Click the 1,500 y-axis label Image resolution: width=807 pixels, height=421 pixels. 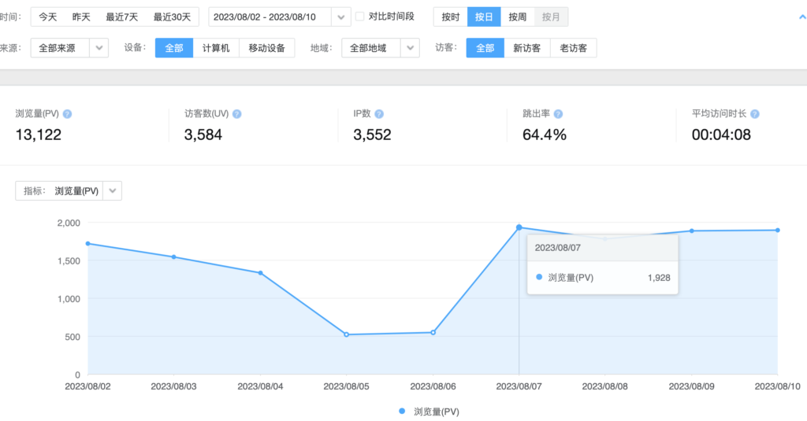[x=69, y=261]
